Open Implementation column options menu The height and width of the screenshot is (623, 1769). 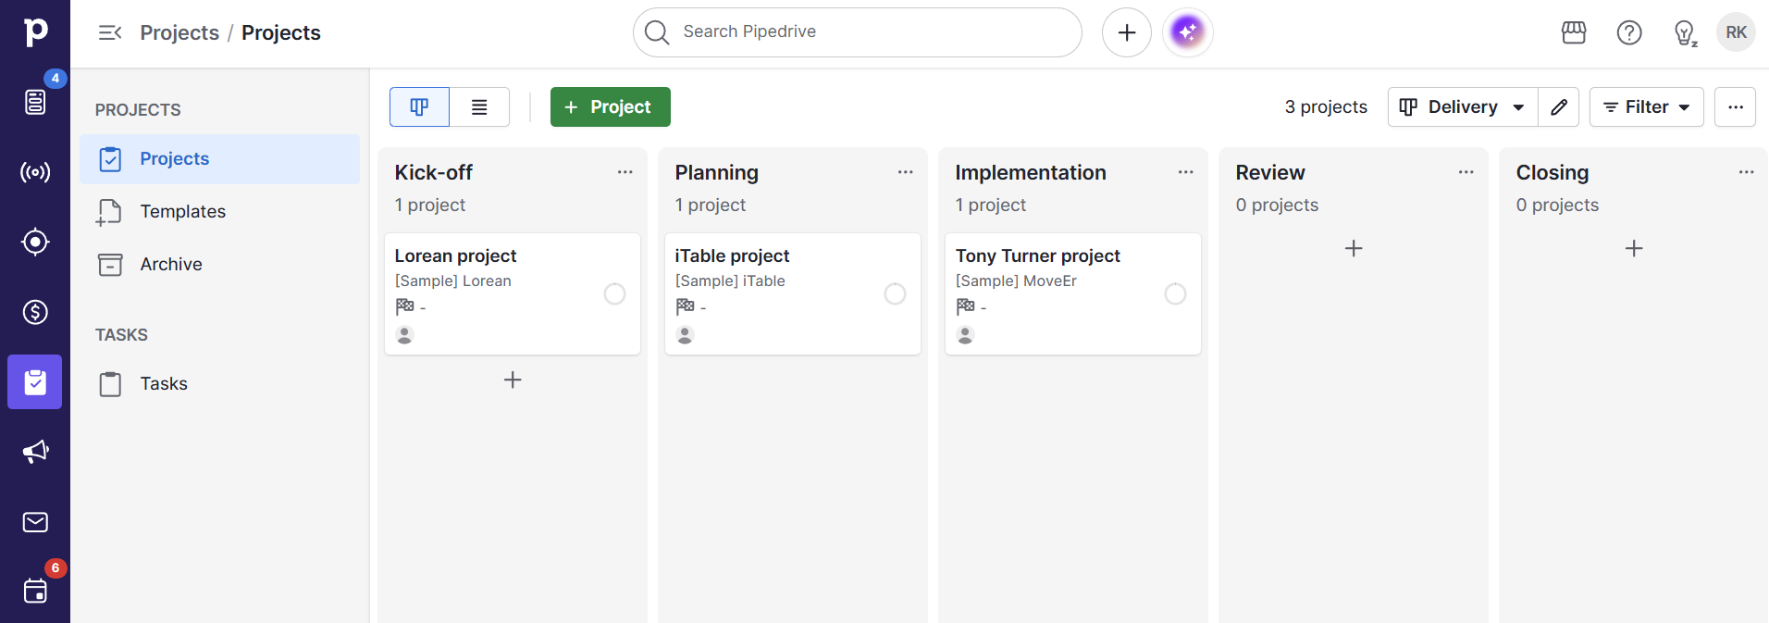click(x=1186, y=172)
